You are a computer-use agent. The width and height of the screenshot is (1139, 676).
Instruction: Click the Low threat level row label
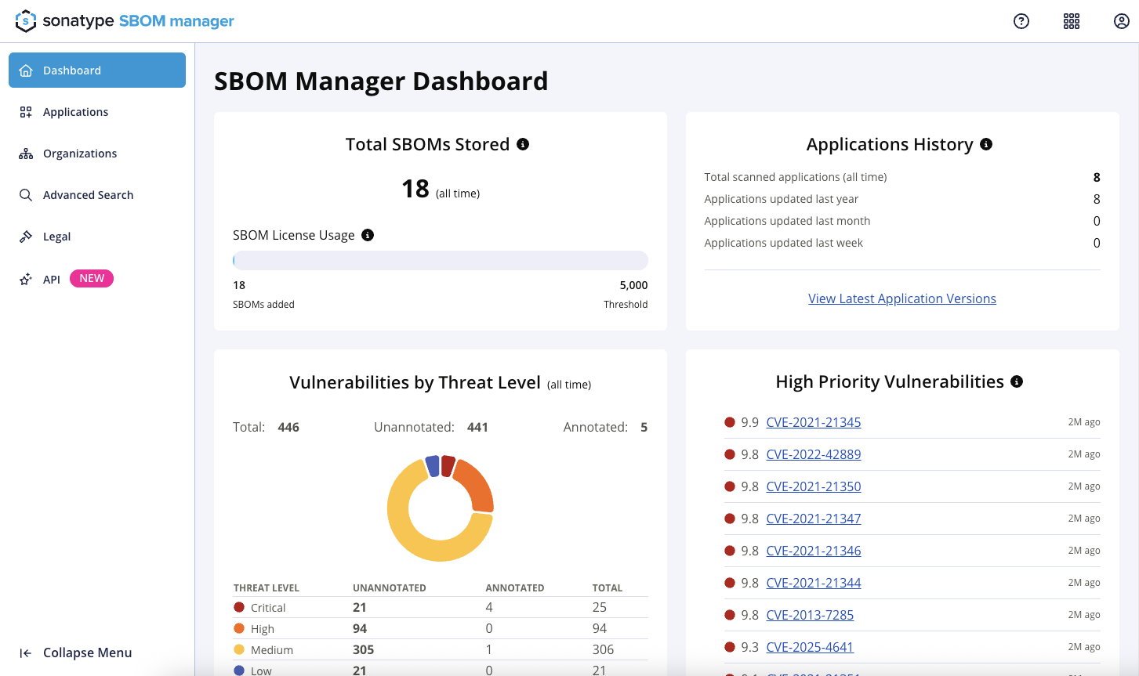(x=261, y=671)
